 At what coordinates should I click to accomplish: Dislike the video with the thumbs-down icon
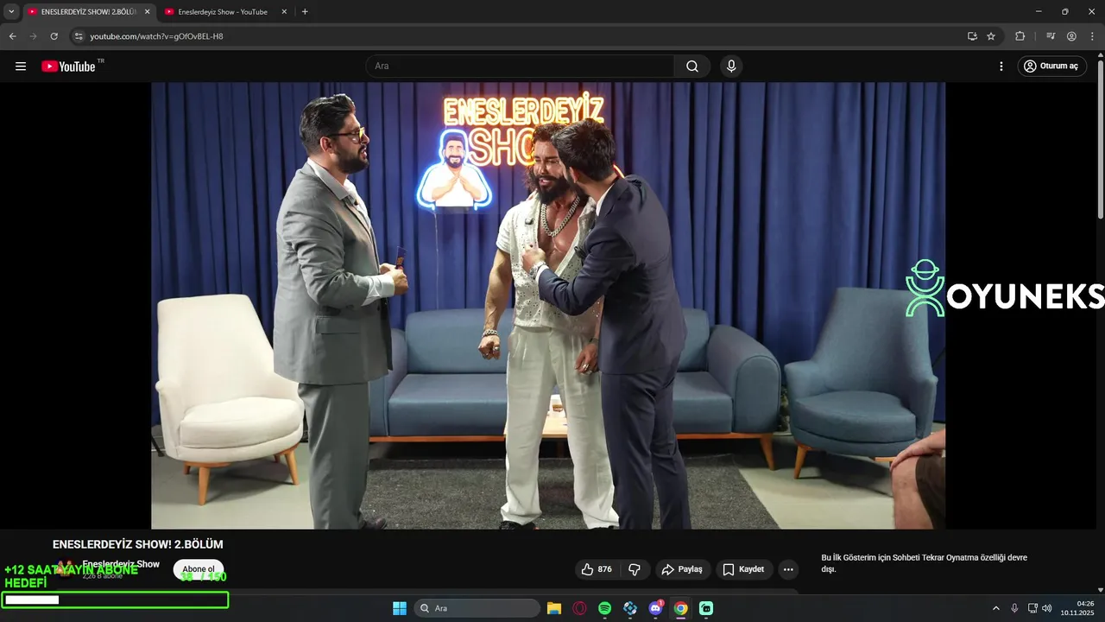(635, 569)
